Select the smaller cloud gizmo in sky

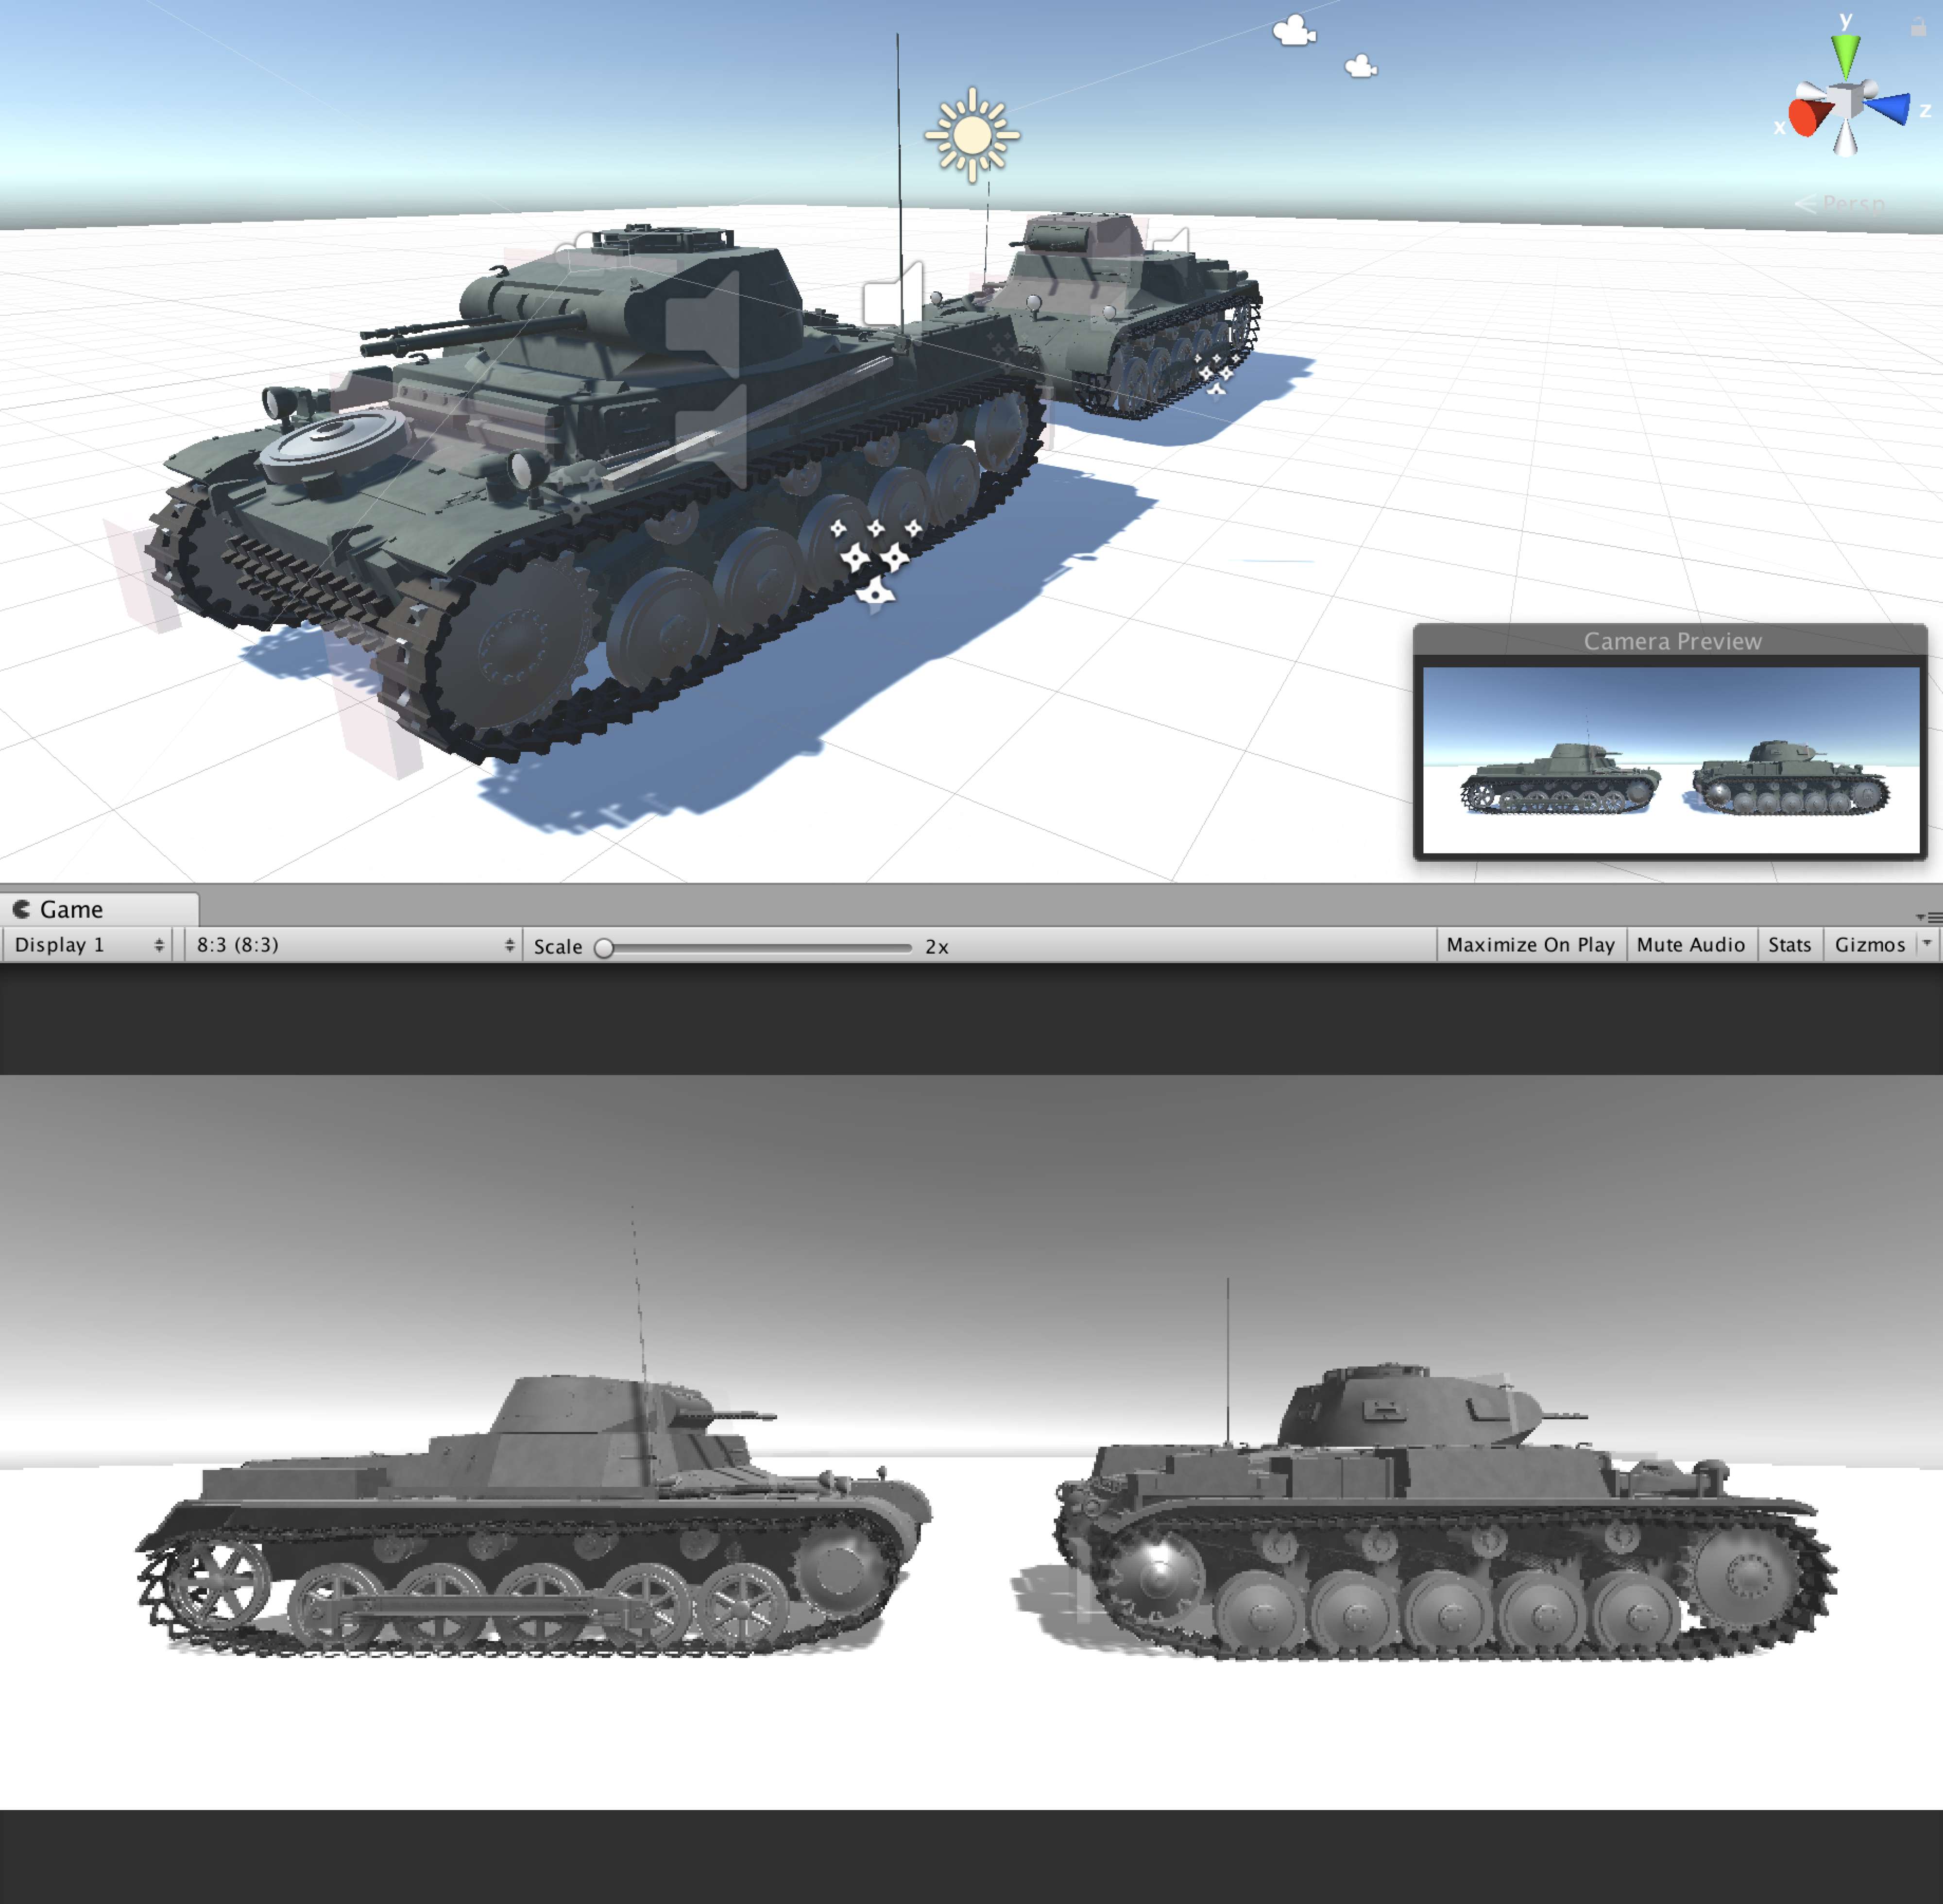click(1360, 67)
